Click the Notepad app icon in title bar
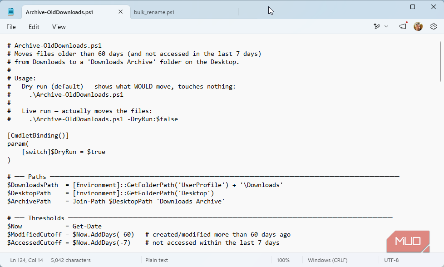 click(x=11, y=12)
